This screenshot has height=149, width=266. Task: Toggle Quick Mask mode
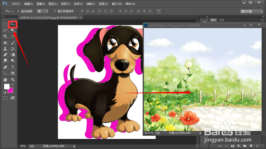coord(5,98)
